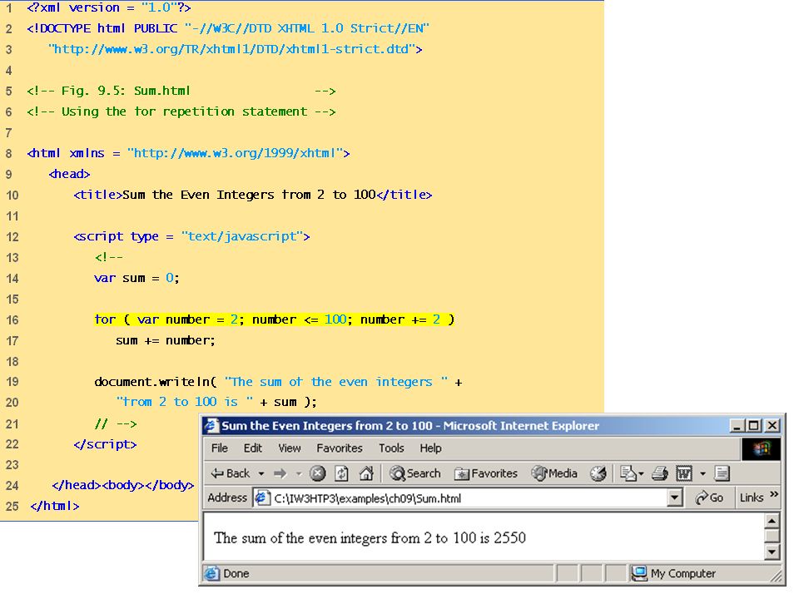
Task: Click the '</html>' closing tag line
Action: [x=55, y=507]
